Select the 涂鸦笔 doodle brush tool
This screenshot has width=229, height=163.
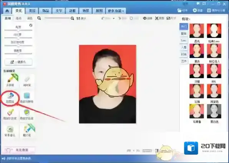(10, 80)
